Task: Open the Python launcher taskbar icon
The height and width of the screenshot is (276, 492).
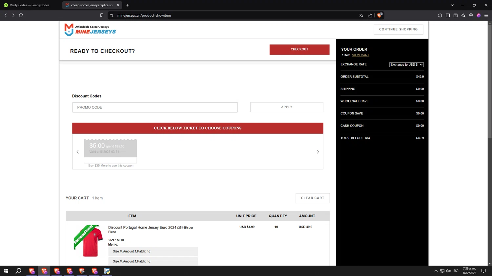Action: tap(107, 271)
